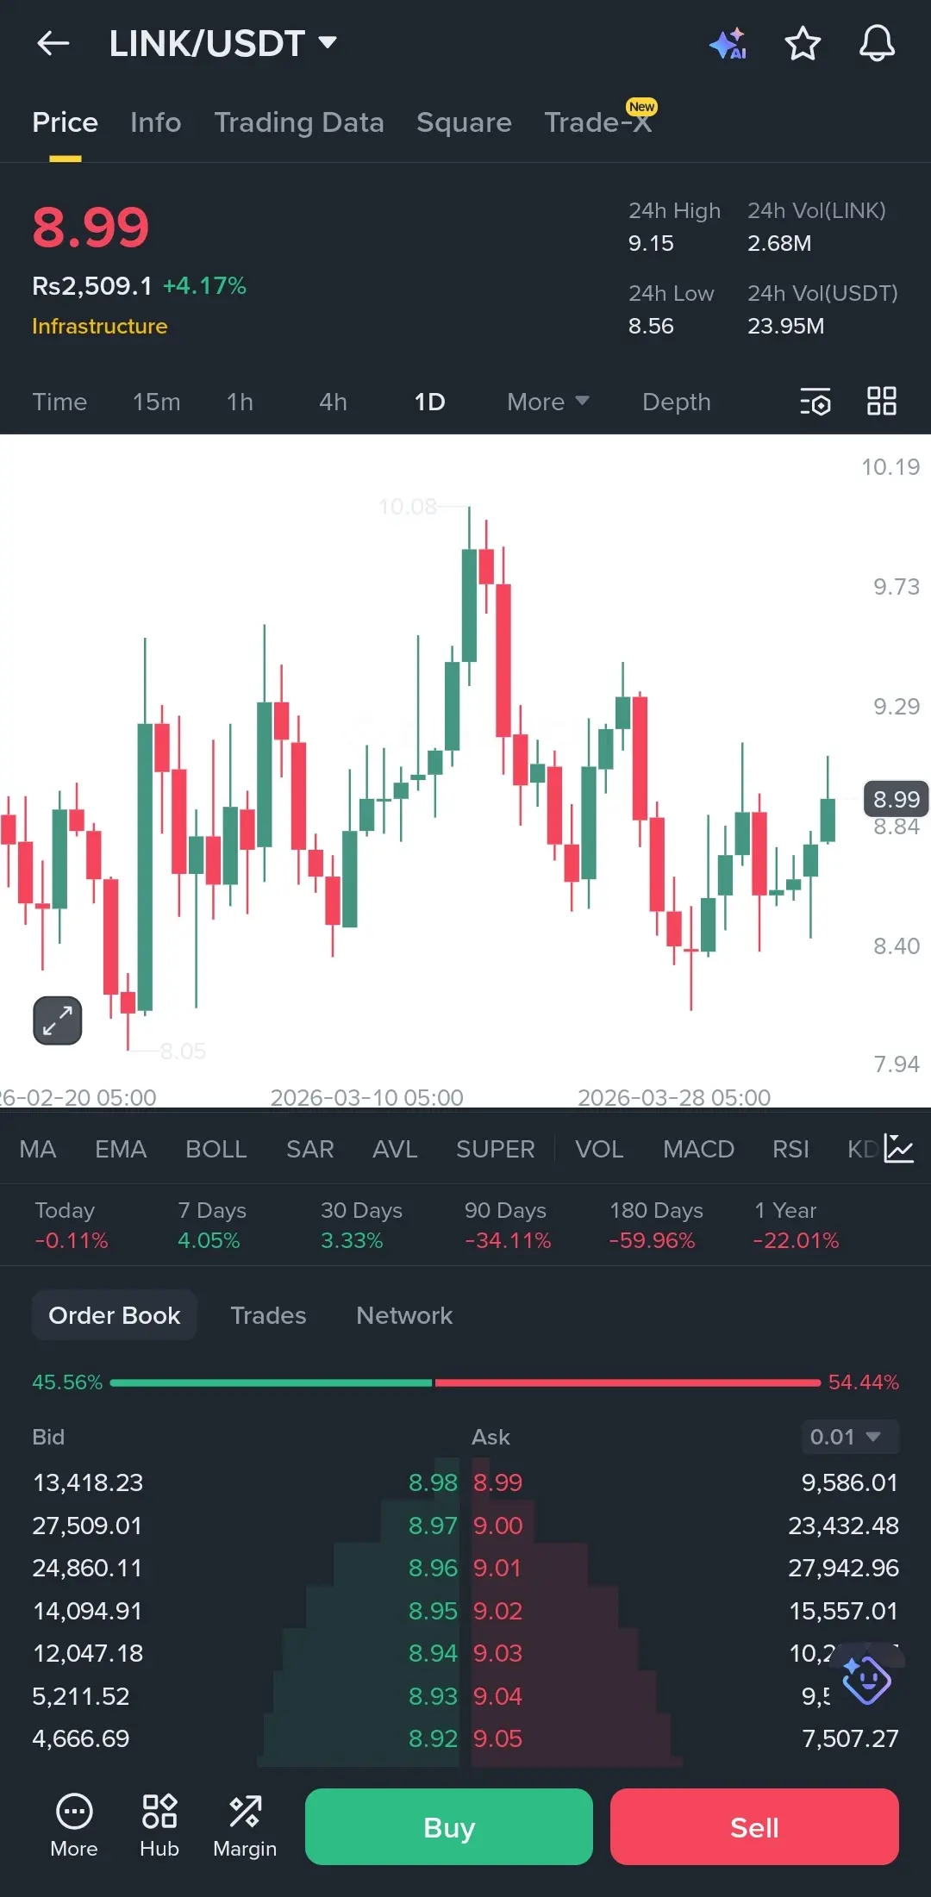Select the 1D chart interval
This screenshot has width=931, height=1897.
429,402
